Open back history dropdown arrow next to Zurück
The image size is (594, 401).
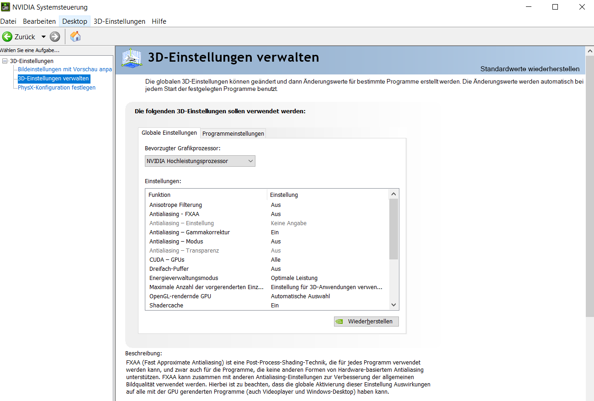click(43, 37)
